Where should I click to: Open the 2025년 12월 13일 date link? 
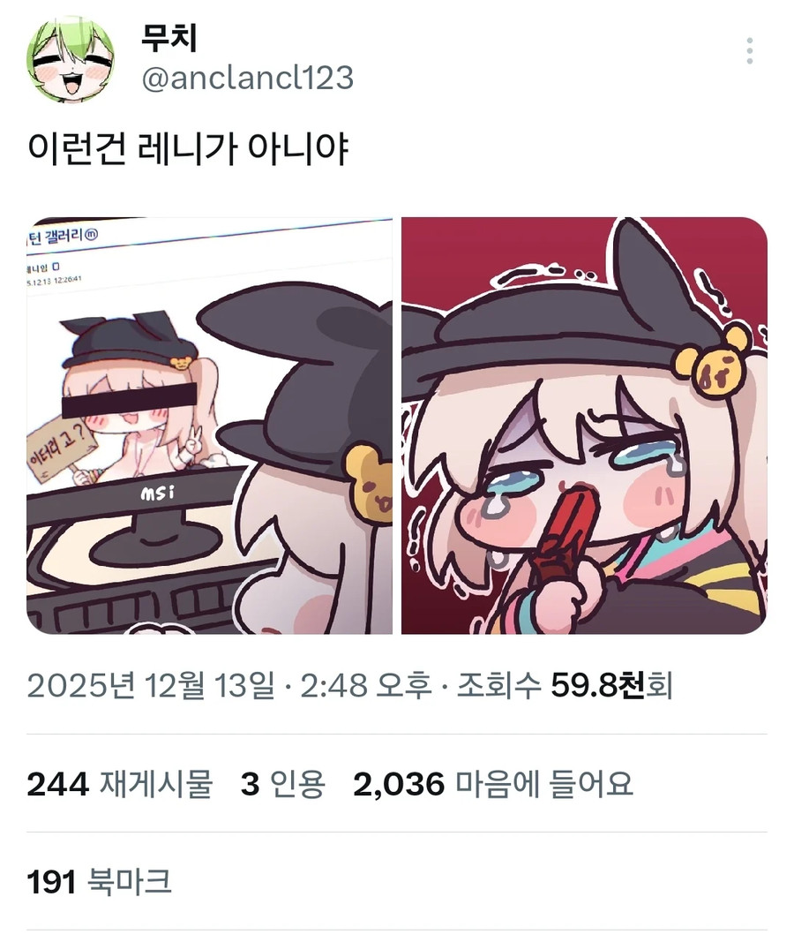tap(151, 685)
